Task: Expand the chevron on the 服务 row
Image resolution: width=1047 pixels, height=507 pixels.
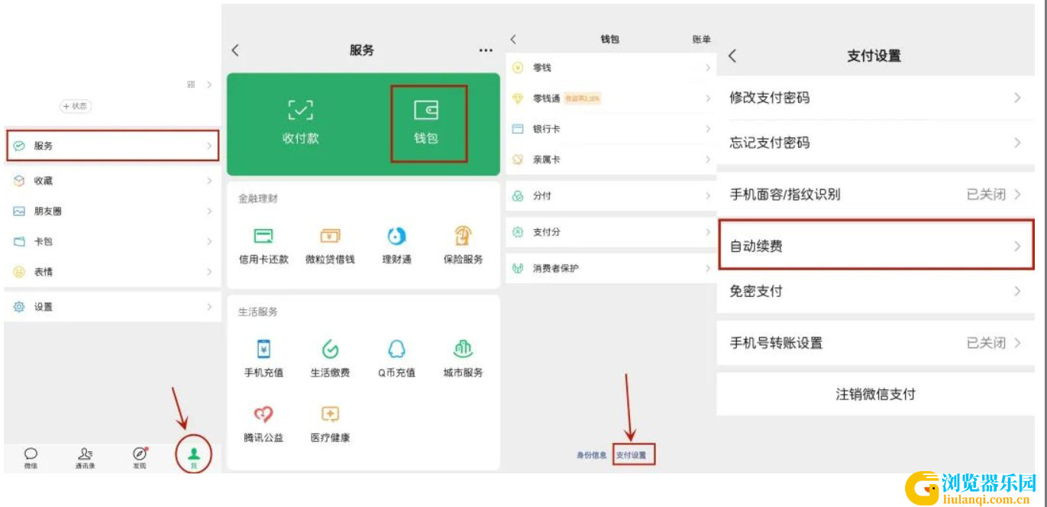Action: click(x=209, y=146)
